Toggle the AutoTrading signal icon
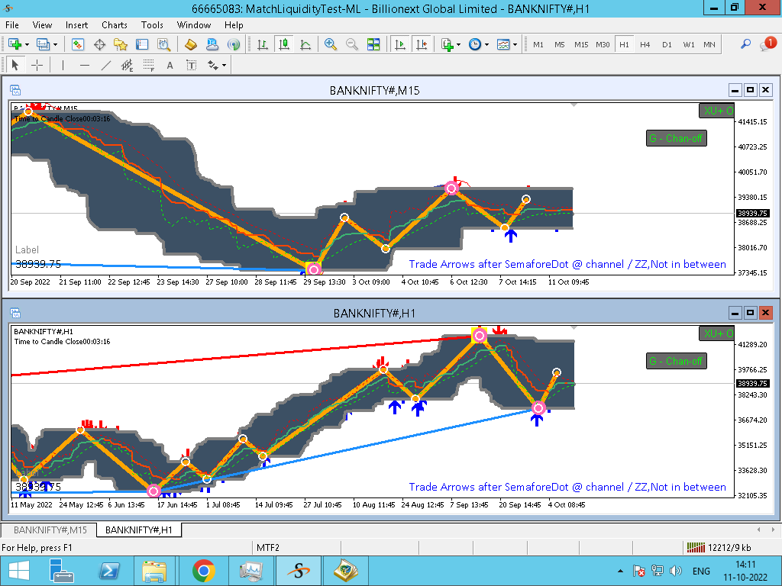Image resolution: width=782 pixels, height=586 pixels. coord(234,44)
